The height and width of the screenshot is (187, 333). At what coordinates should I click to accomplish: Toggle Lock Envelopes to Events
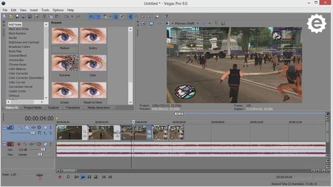click(x=116, y=17)
